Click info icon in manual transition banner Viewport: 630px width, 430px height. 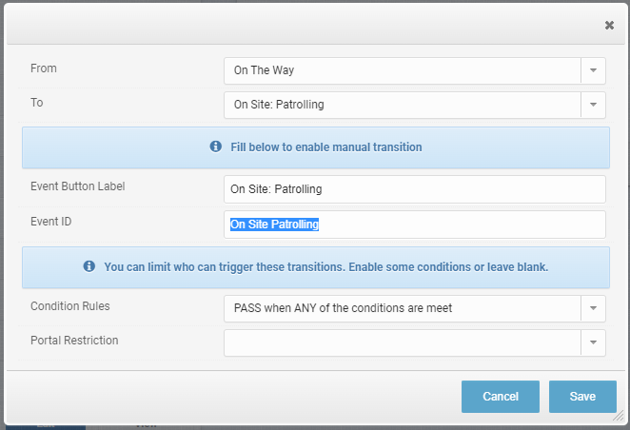tap(216, 147)
